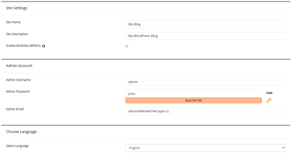Click the Choose Language heading

pyautogui.click(x=21, y=132)
